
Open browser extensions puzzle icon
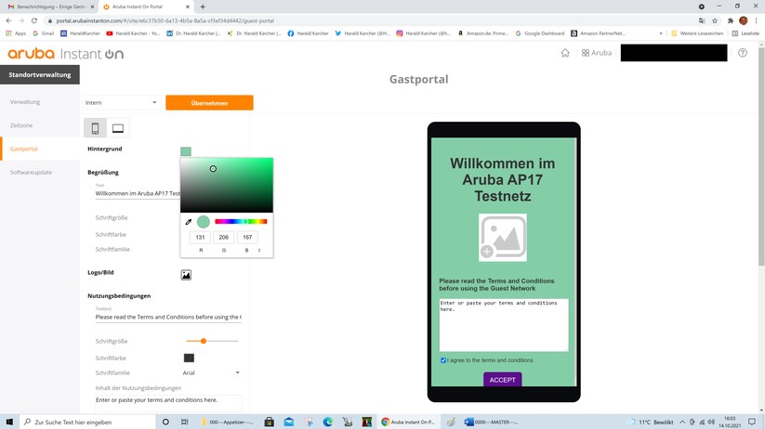(x=730, y=20)
